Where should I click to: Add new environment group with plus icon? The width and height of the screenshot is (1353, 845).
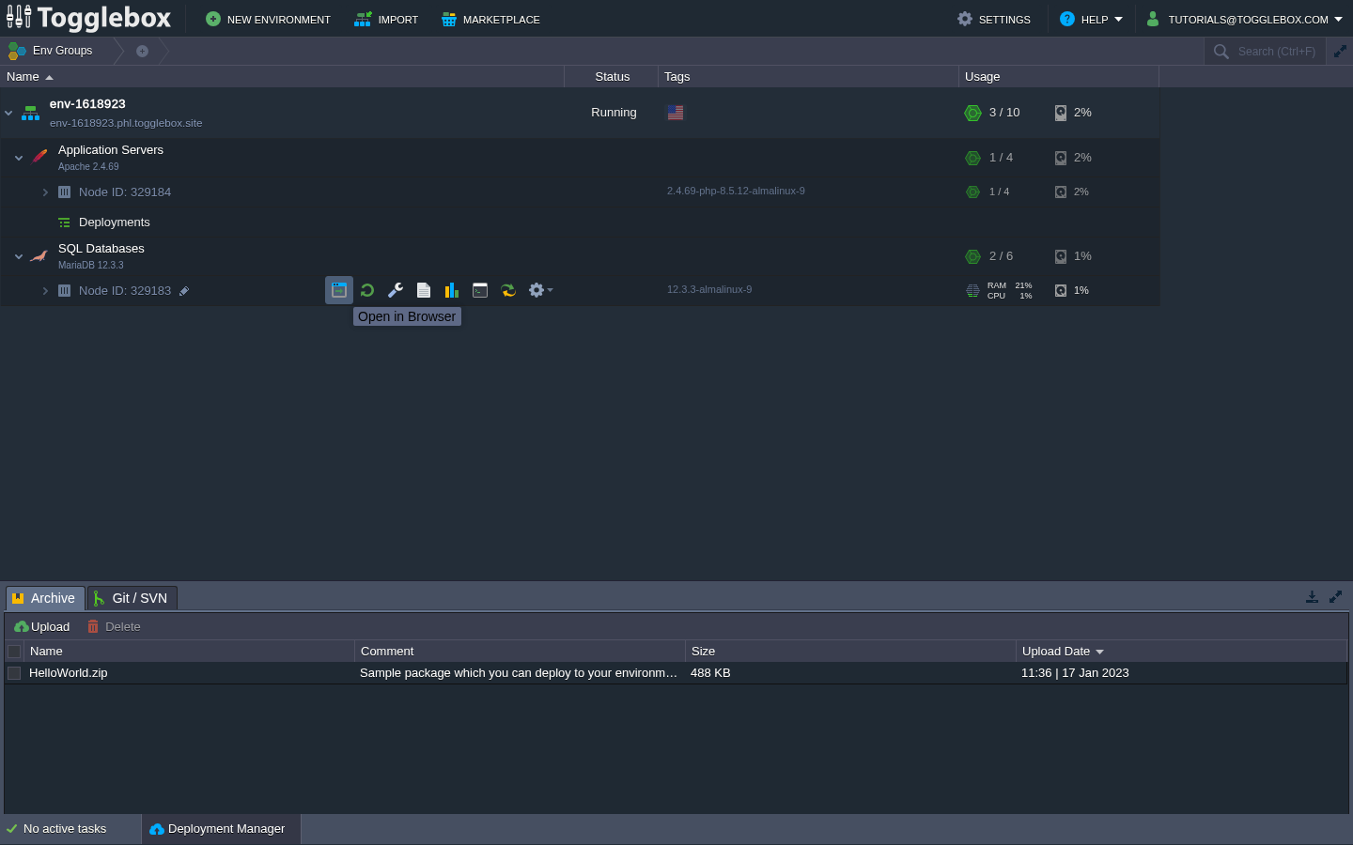click(142, 51)
